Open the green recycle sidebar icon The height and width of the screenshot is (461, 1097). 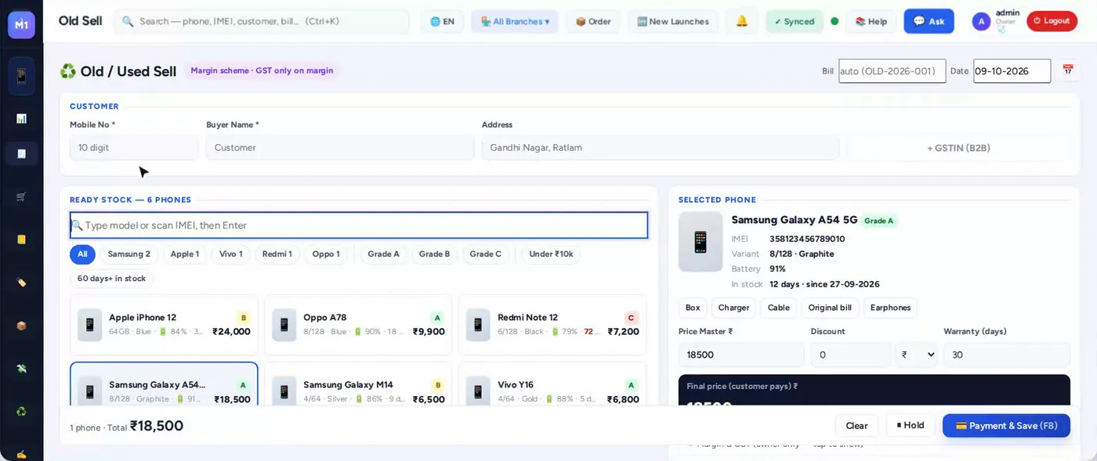[x=21, y=411]
